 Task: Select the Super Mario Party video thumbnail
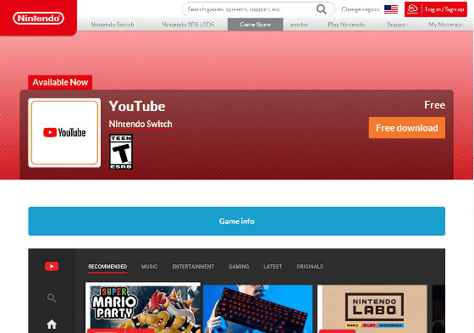143,308
